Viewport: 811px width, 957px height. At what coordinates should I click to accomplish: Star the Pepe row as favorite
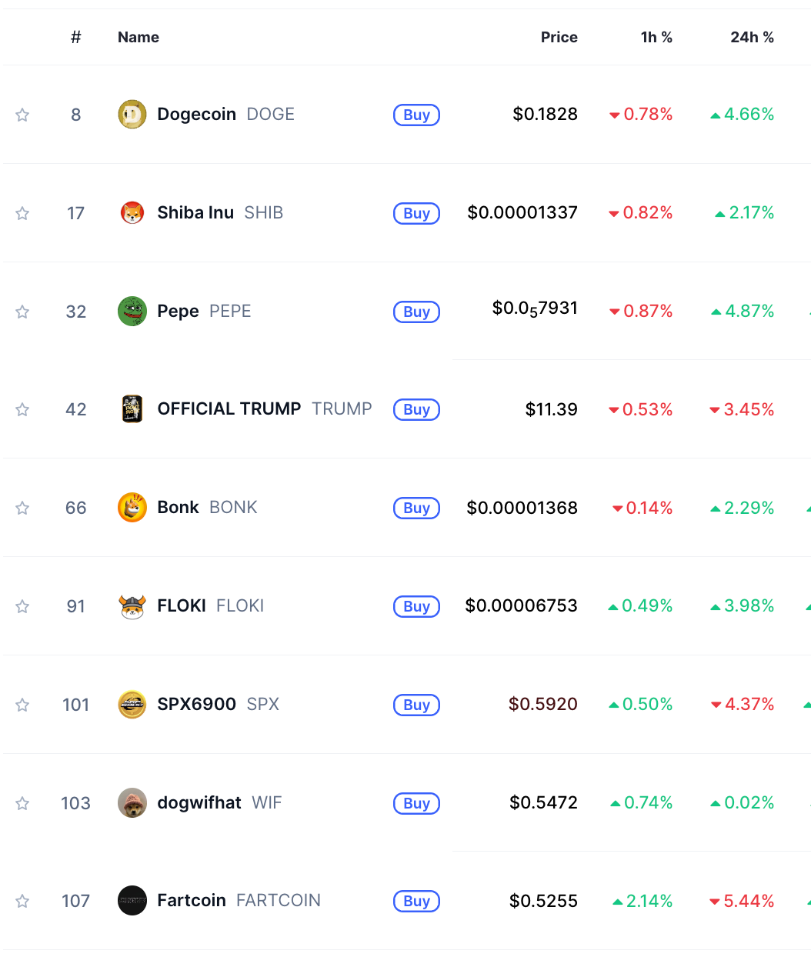click(22, 311)
